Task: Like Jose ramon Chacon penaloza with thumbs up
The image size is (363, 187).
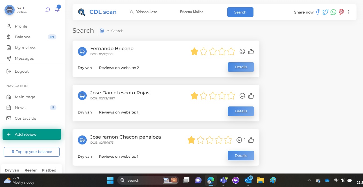Action: [251, 140]
